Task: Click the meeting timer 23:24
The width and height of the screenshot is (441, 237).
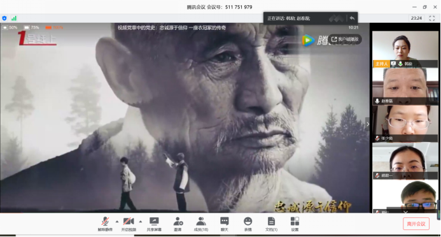Action: 416,18
